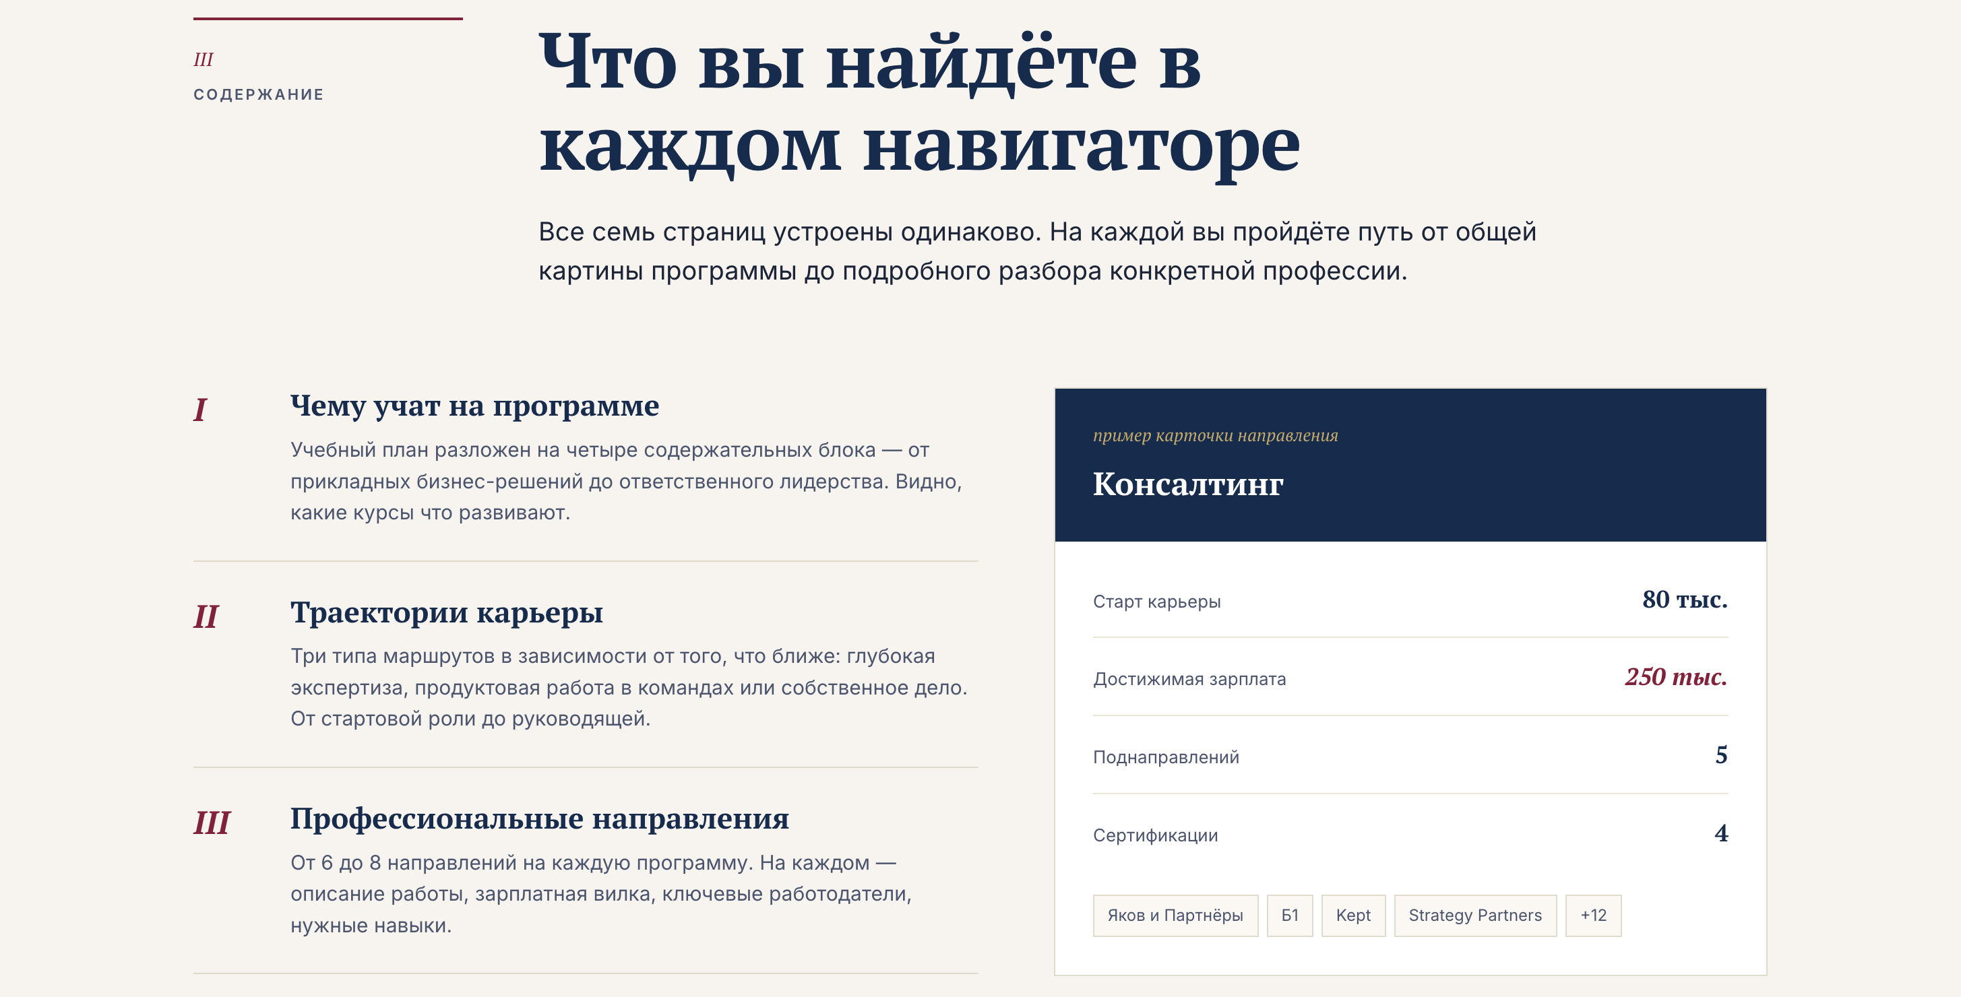This screenshot has width=1961, height=997.
Task: Click the intro paragraph 'Все семь страниц устроены одинаково'
Action: click(x=1037, y=251)
